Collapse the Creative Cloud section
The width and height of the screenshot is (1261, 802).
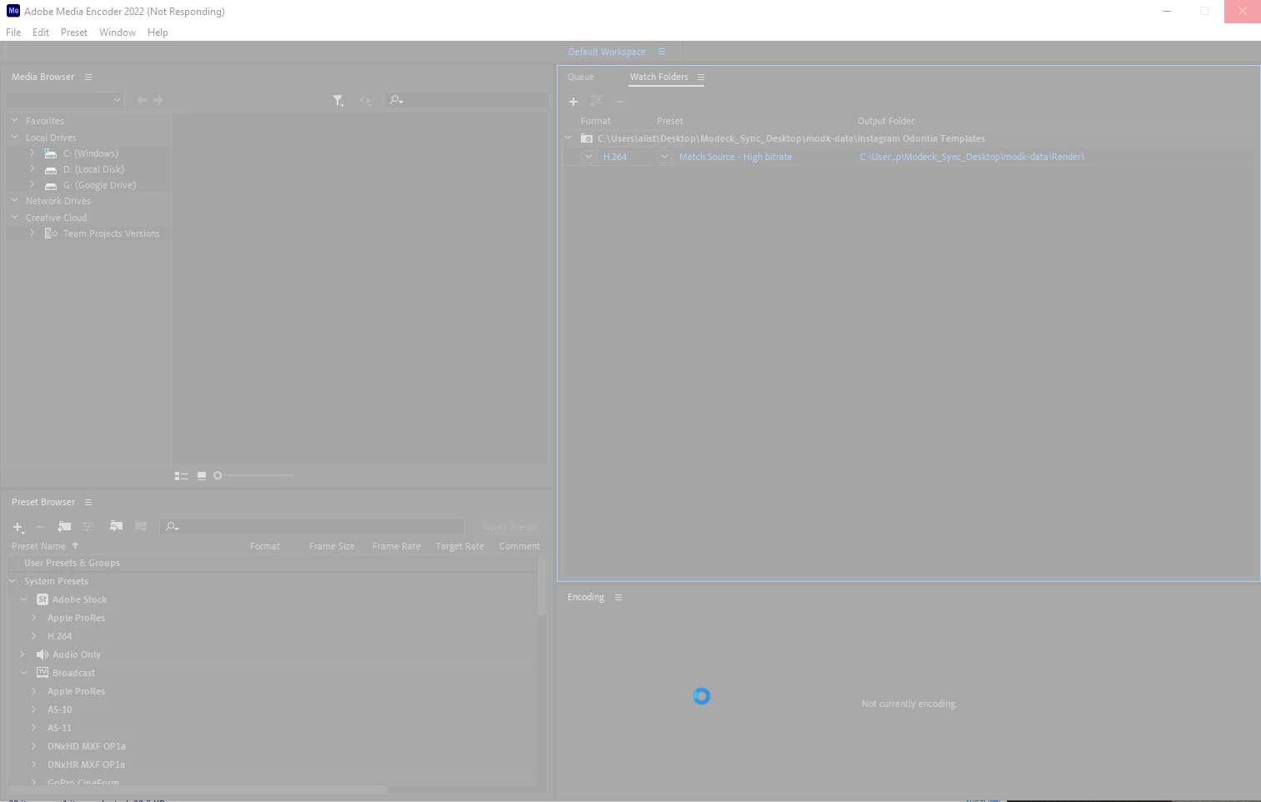[15, 218]
